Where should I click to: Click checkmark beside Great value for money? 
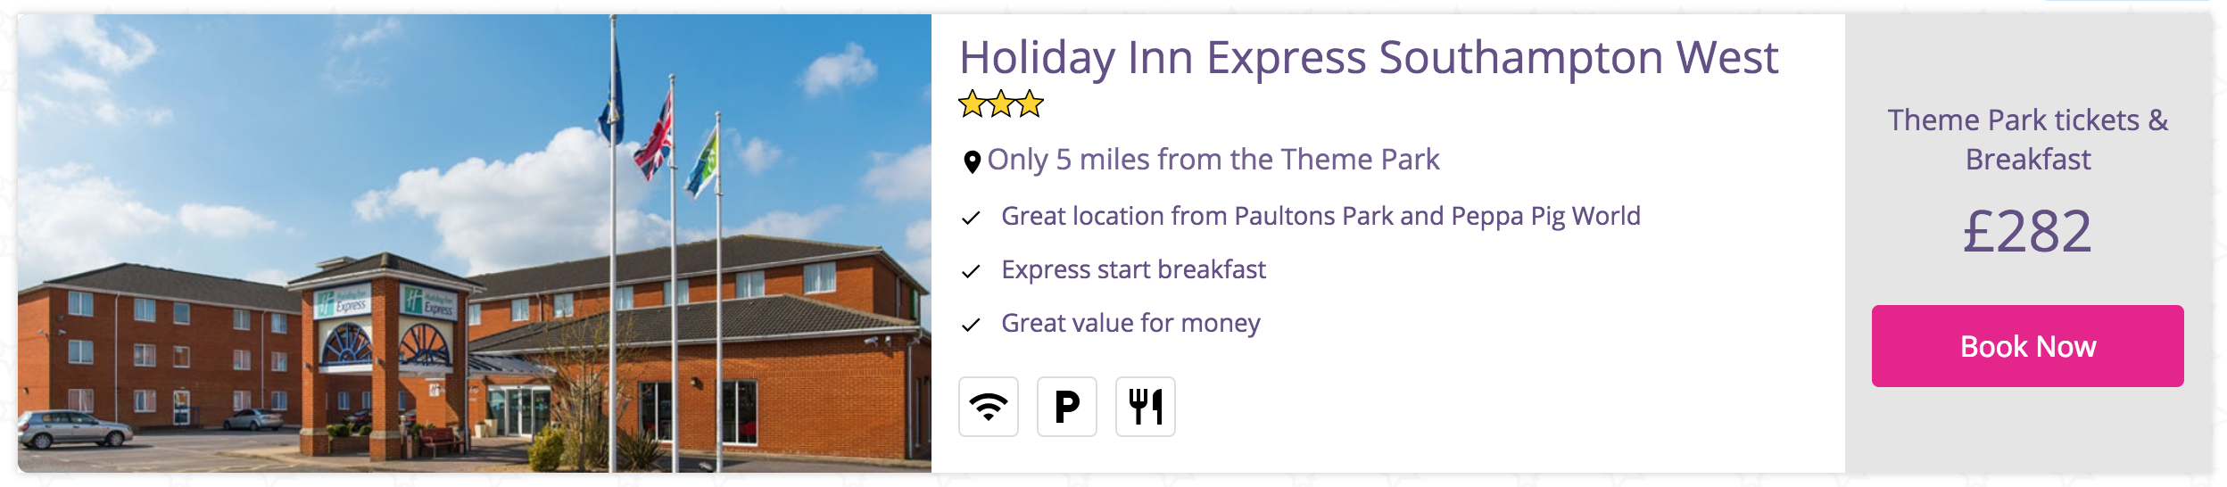[x=971, y=325]
